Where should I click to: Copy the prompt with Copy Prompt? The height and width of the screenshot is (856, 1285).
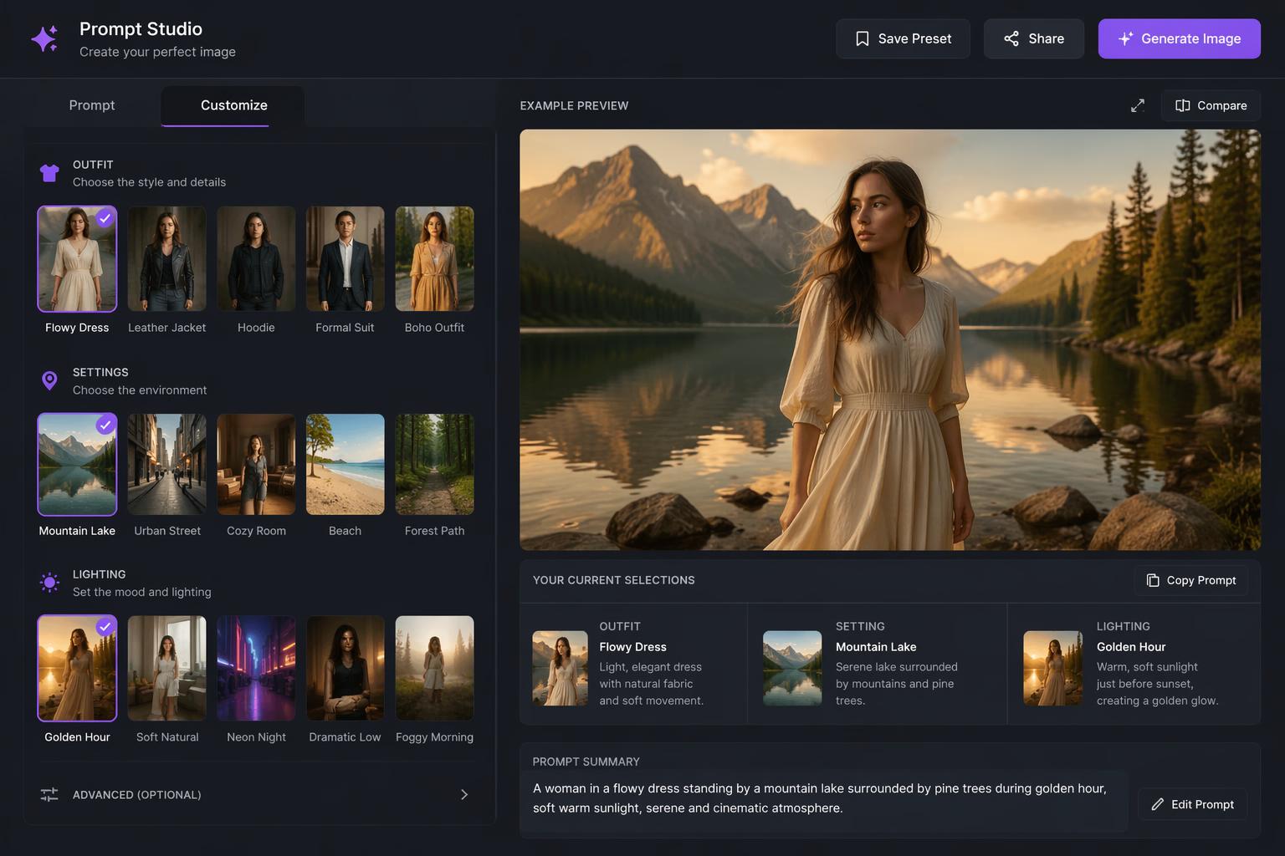coord(1190,580)
